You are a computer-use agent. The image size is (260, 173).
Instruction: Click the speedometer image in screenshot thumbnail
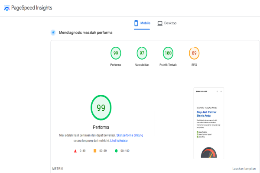click(x=209, y=153)
